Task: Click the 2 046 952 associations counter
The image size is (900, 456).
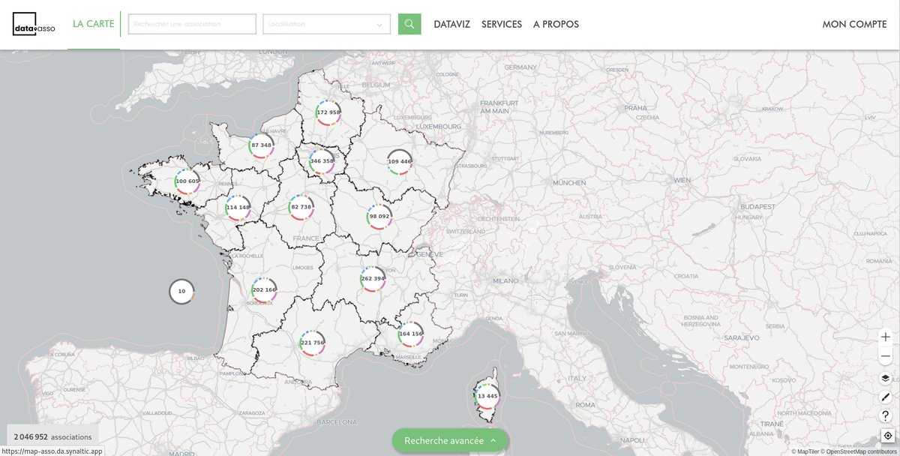Action: click(52, 436)
